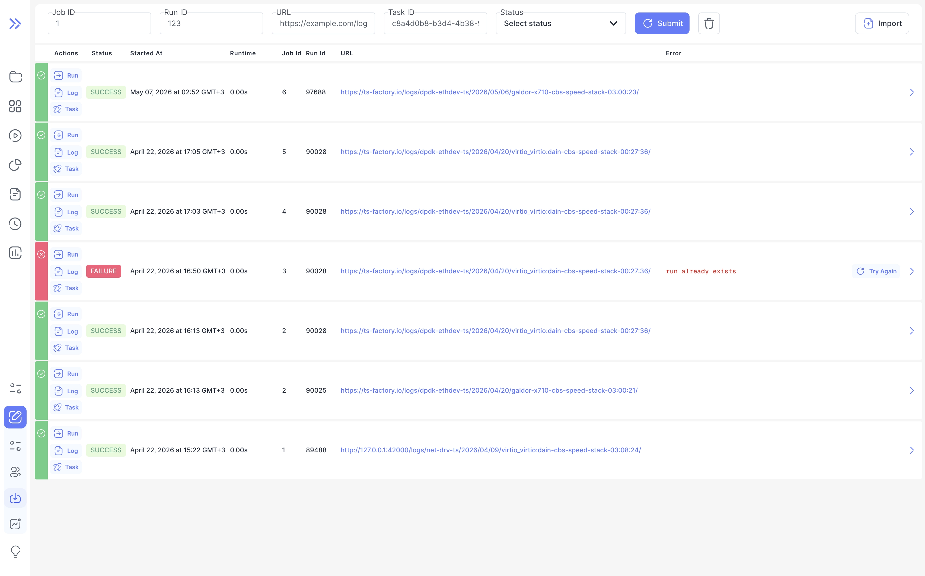Click the success check icon for job 5
This screenshot has height=576, width=925.
point(41,135)
